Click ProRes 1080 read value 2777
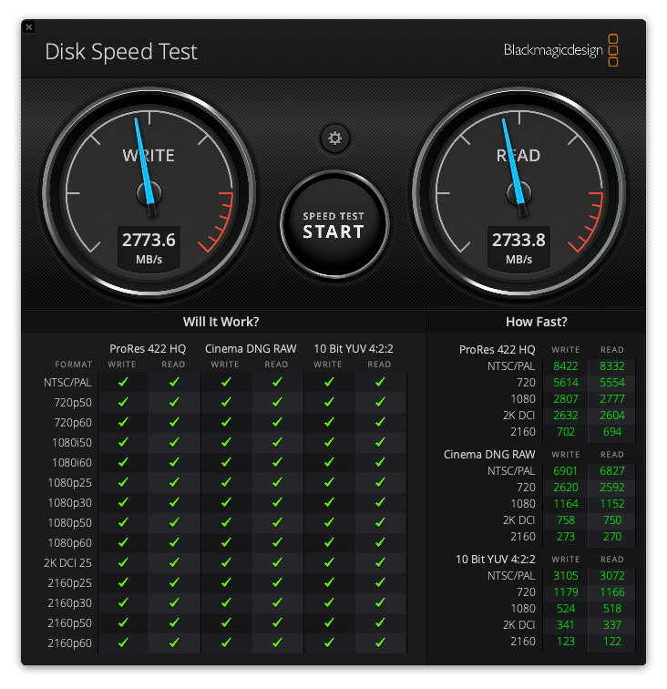This screenshot has width=667, height=689. (x=612, y=399)
